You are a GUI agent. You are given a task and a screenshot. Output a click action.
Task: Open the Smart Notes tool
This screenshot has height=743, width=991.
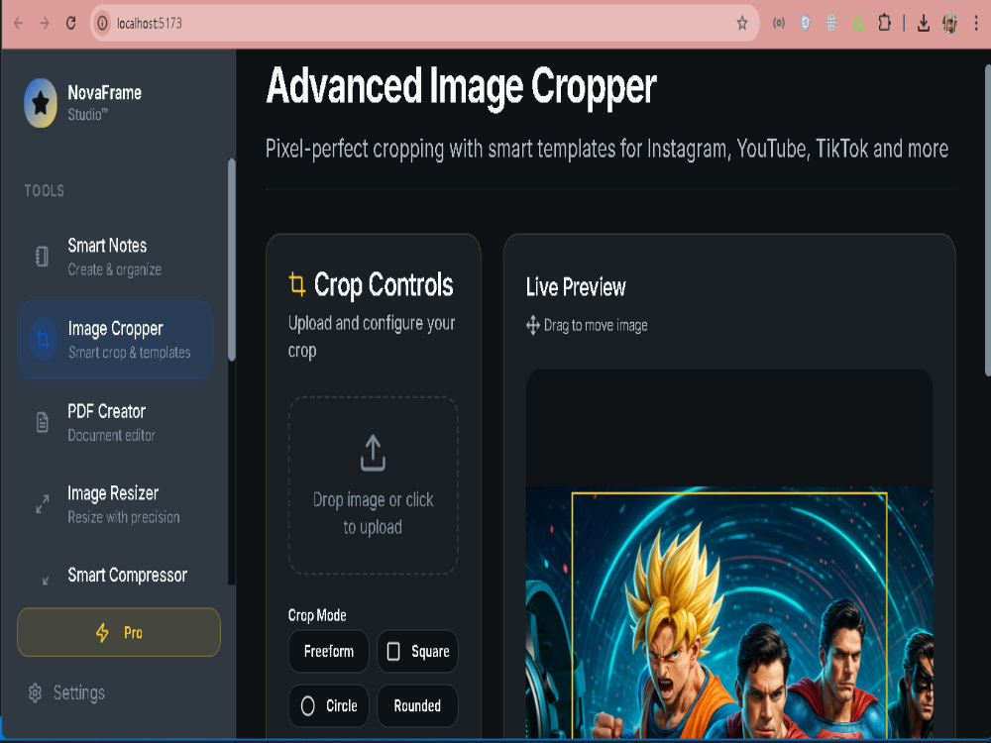pyautogui.click(x=115, y=257)
